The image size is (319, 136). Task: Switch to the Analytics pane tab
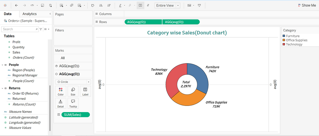(x=30, y=14)
